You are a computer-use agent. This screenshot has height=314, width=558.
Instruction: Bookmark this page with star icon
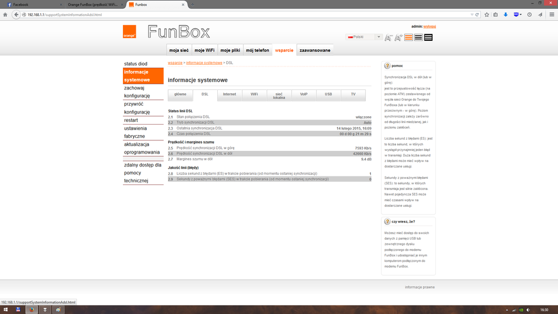pyautogui.click(x=487, y=15)
